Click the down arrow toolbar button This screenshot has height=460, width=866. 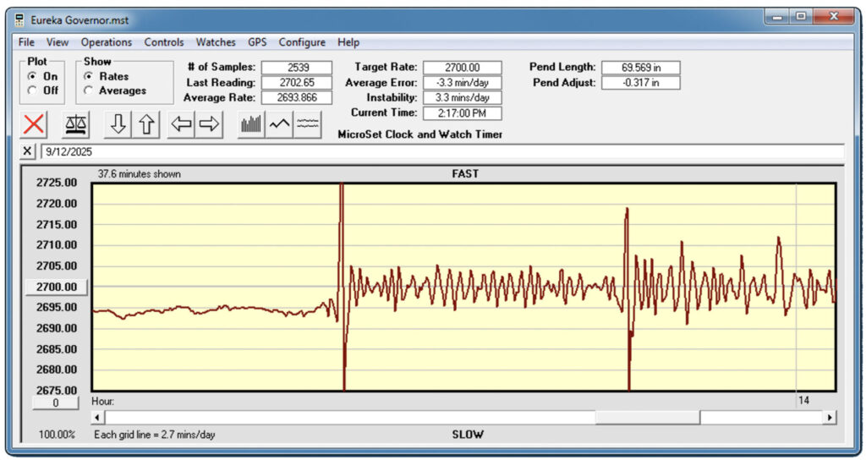[118, 124]
